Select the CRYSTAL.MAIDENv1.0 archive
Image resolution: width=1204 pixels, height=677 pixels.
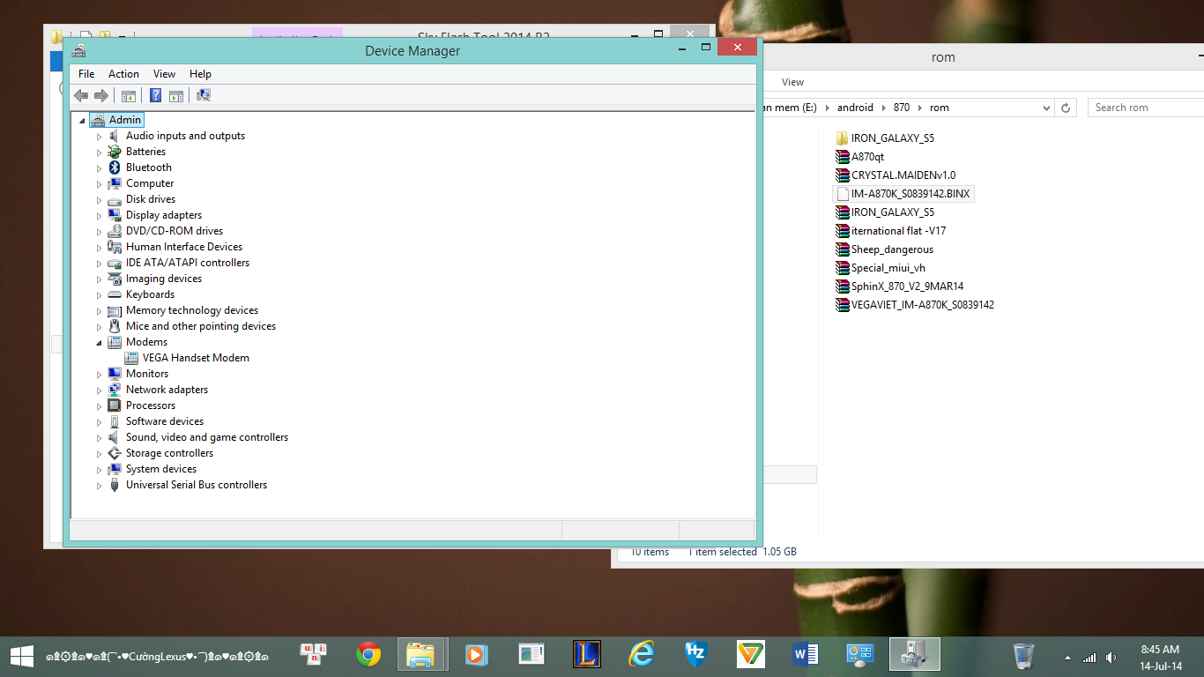click(x=896, y=175)
